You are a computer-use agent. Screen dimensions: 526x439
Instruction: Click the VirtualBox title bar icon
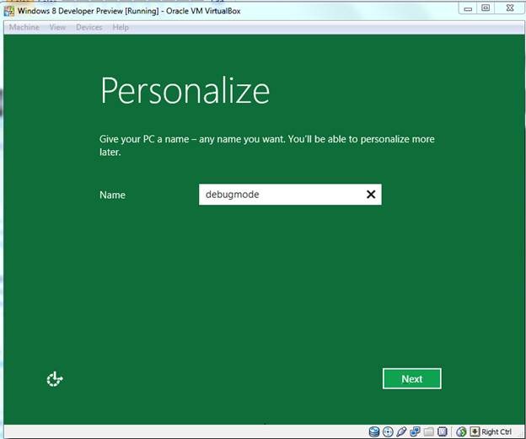pos(8,8)
